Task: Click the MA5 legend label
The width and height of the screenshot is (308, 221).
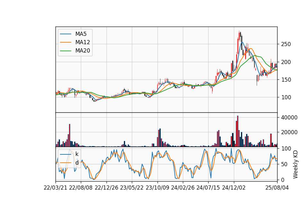Action: [81, 34]
